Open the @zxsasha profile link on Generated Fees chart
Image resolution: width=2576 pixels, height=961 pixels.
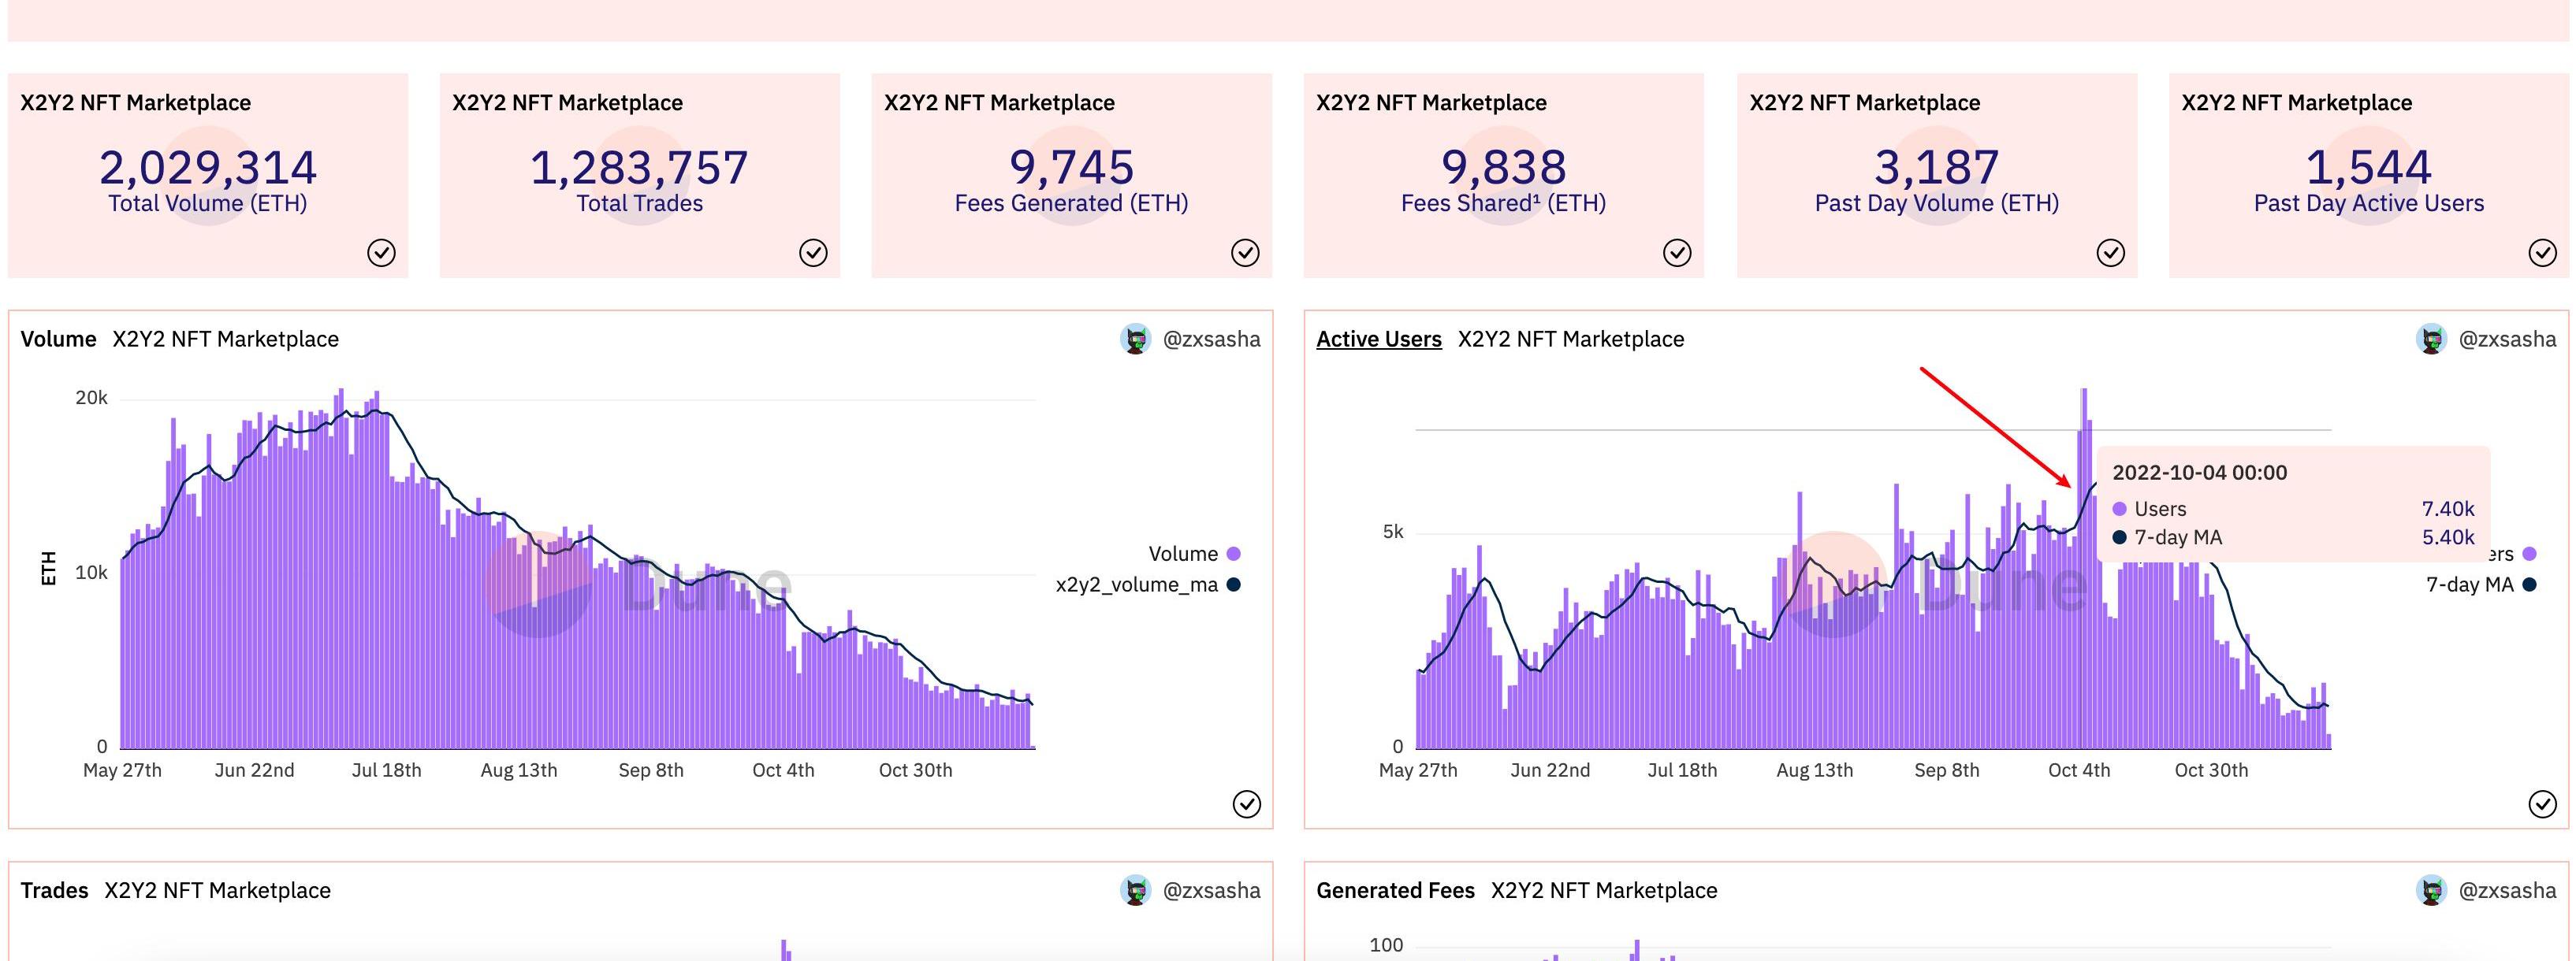pyautogui.click(x=2507, y=890)
